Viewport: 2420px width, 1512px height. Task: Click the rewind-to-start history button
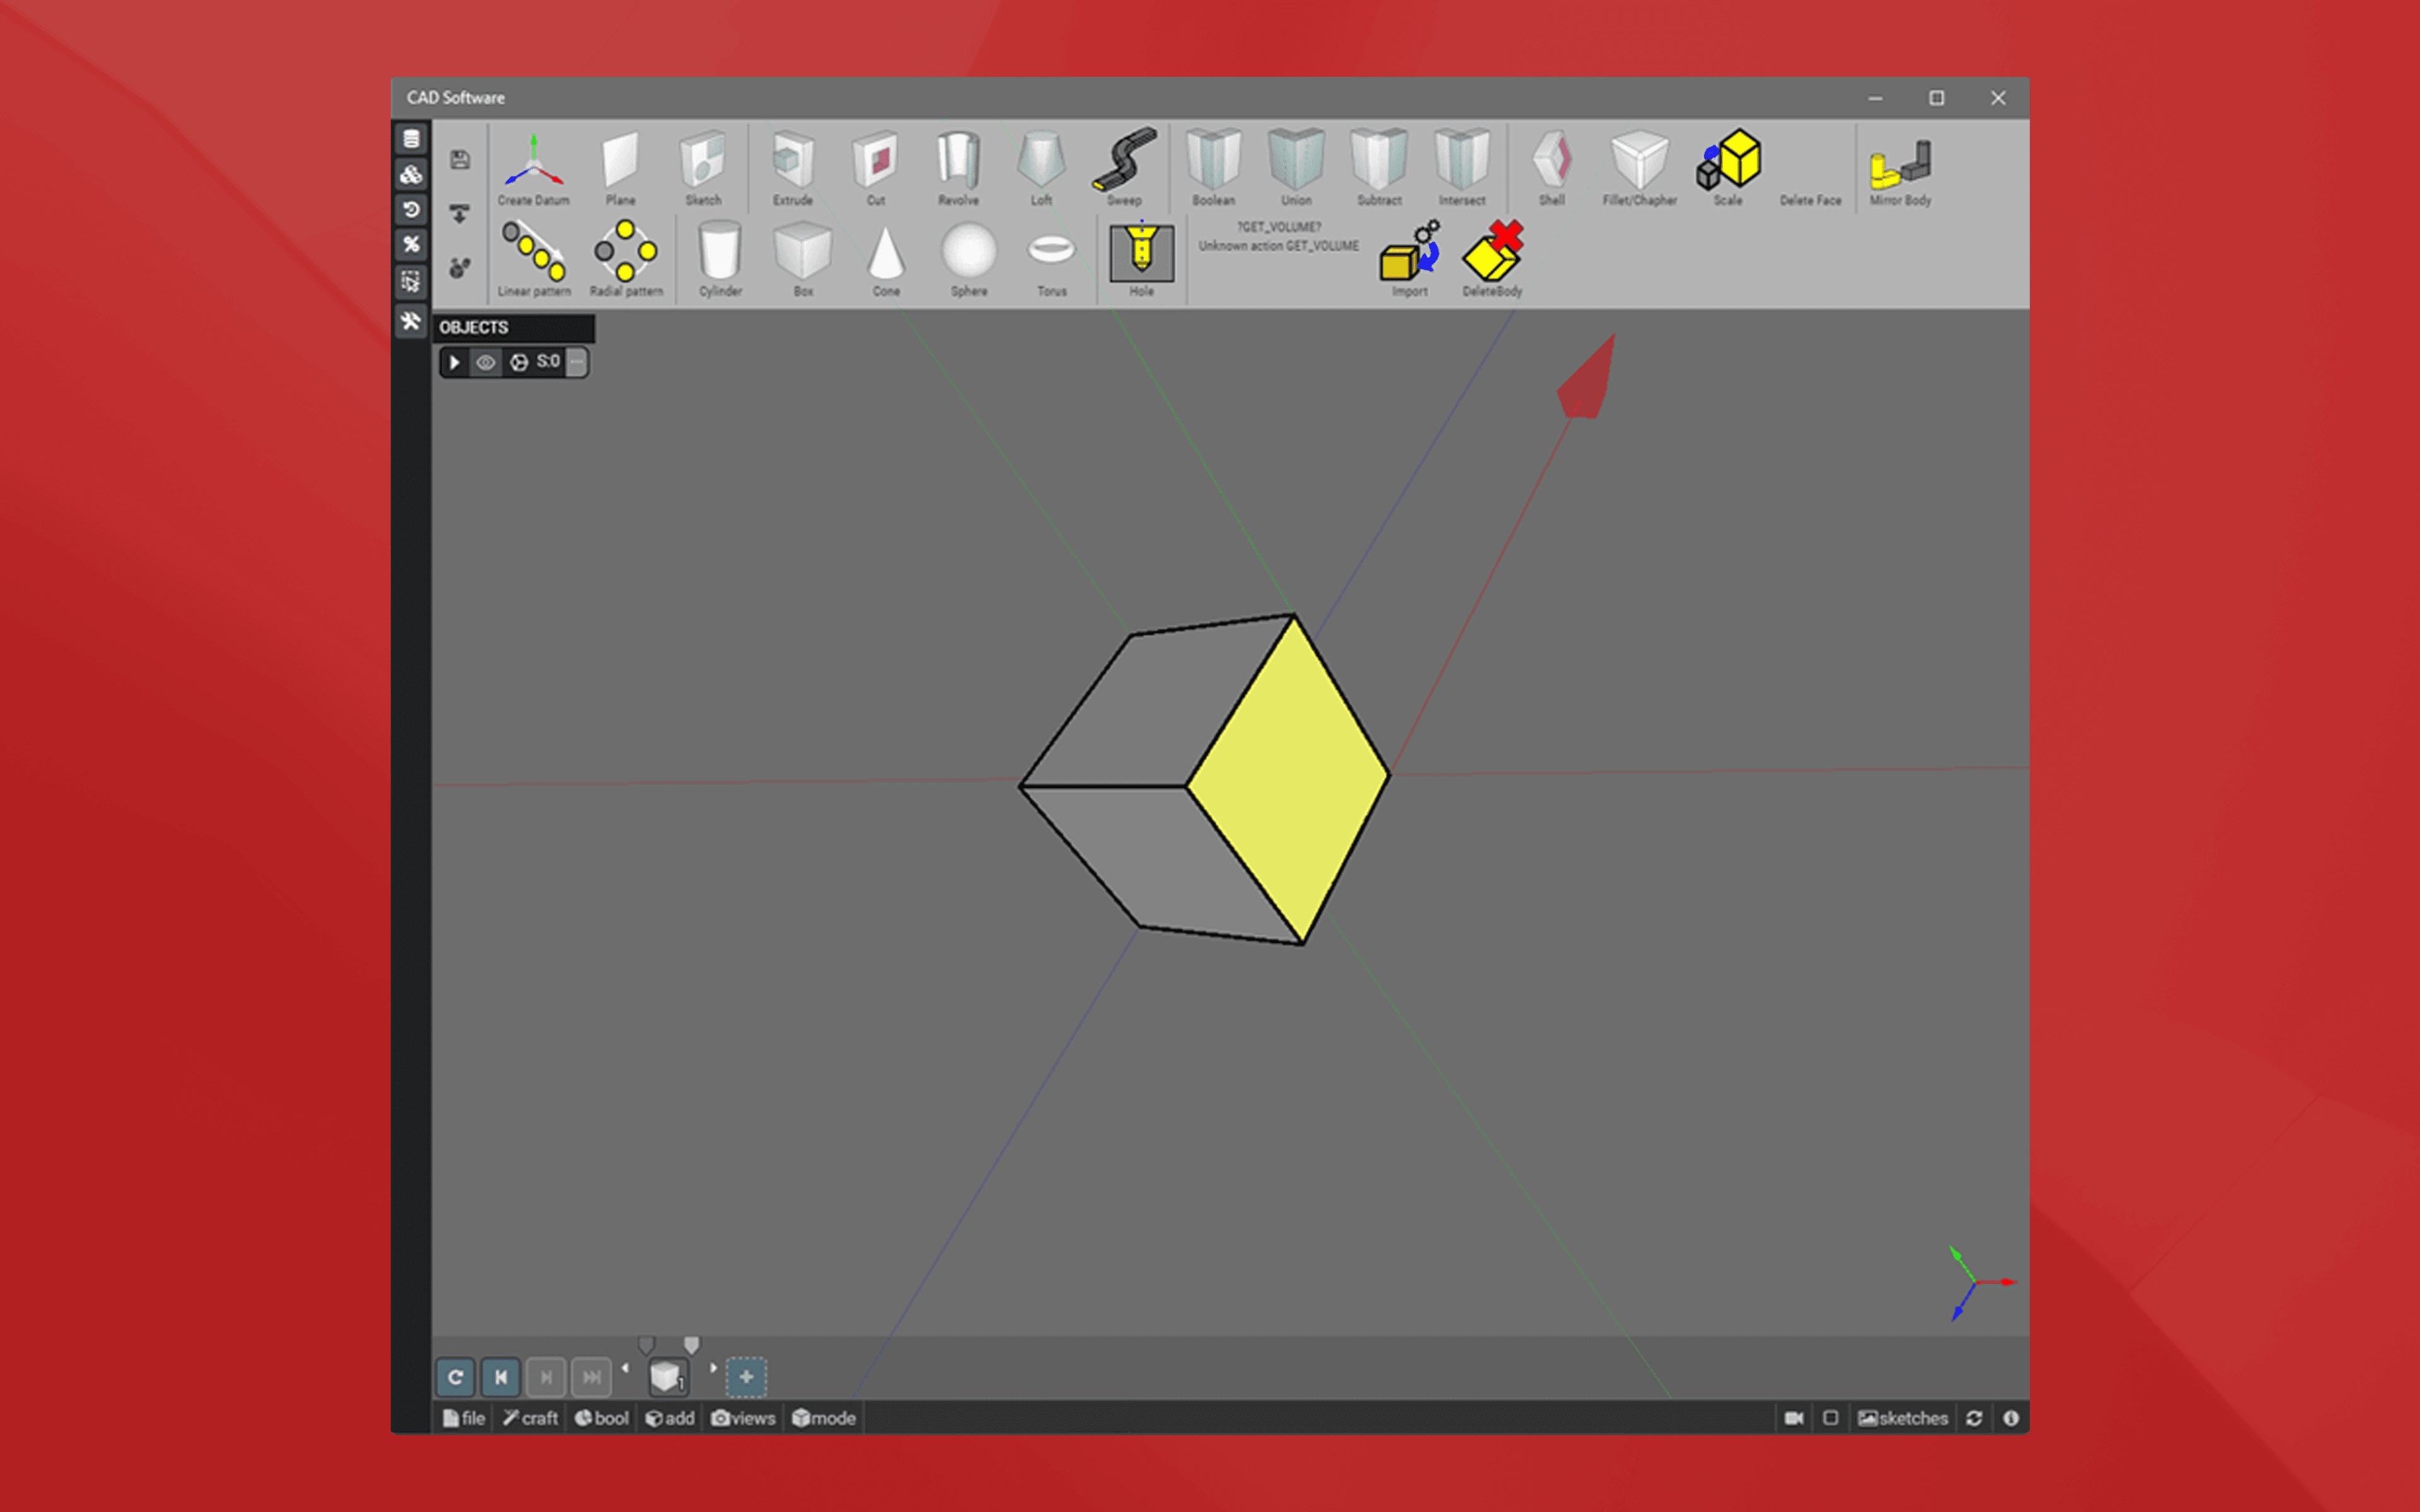click(x=501, y=1377)
